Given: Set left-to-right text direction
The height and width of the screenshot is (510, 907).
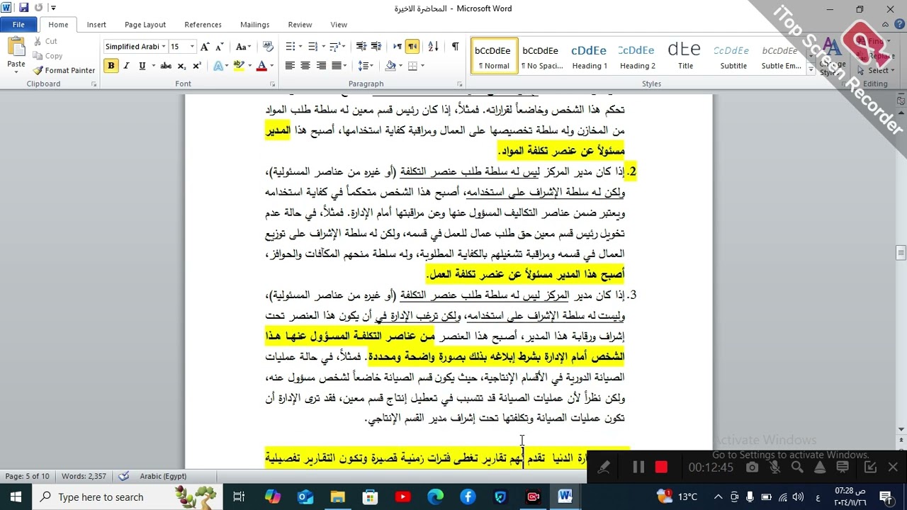Looking at the screenshot, I should [x=397, y=47].
